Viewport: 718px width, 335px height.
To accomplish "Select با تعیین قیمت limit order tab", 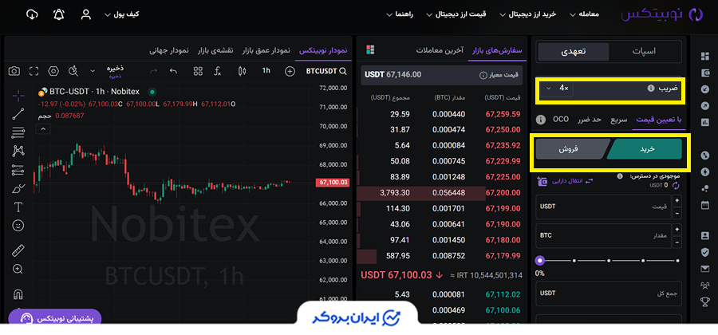I will point(658,120).
